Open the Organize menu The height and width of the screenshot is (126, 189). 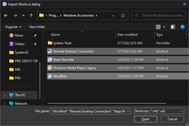(x=13, y=27)
